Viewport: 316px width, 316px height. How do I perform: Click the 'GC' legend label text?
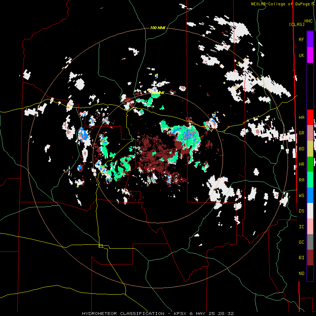(x=301, y=242)
